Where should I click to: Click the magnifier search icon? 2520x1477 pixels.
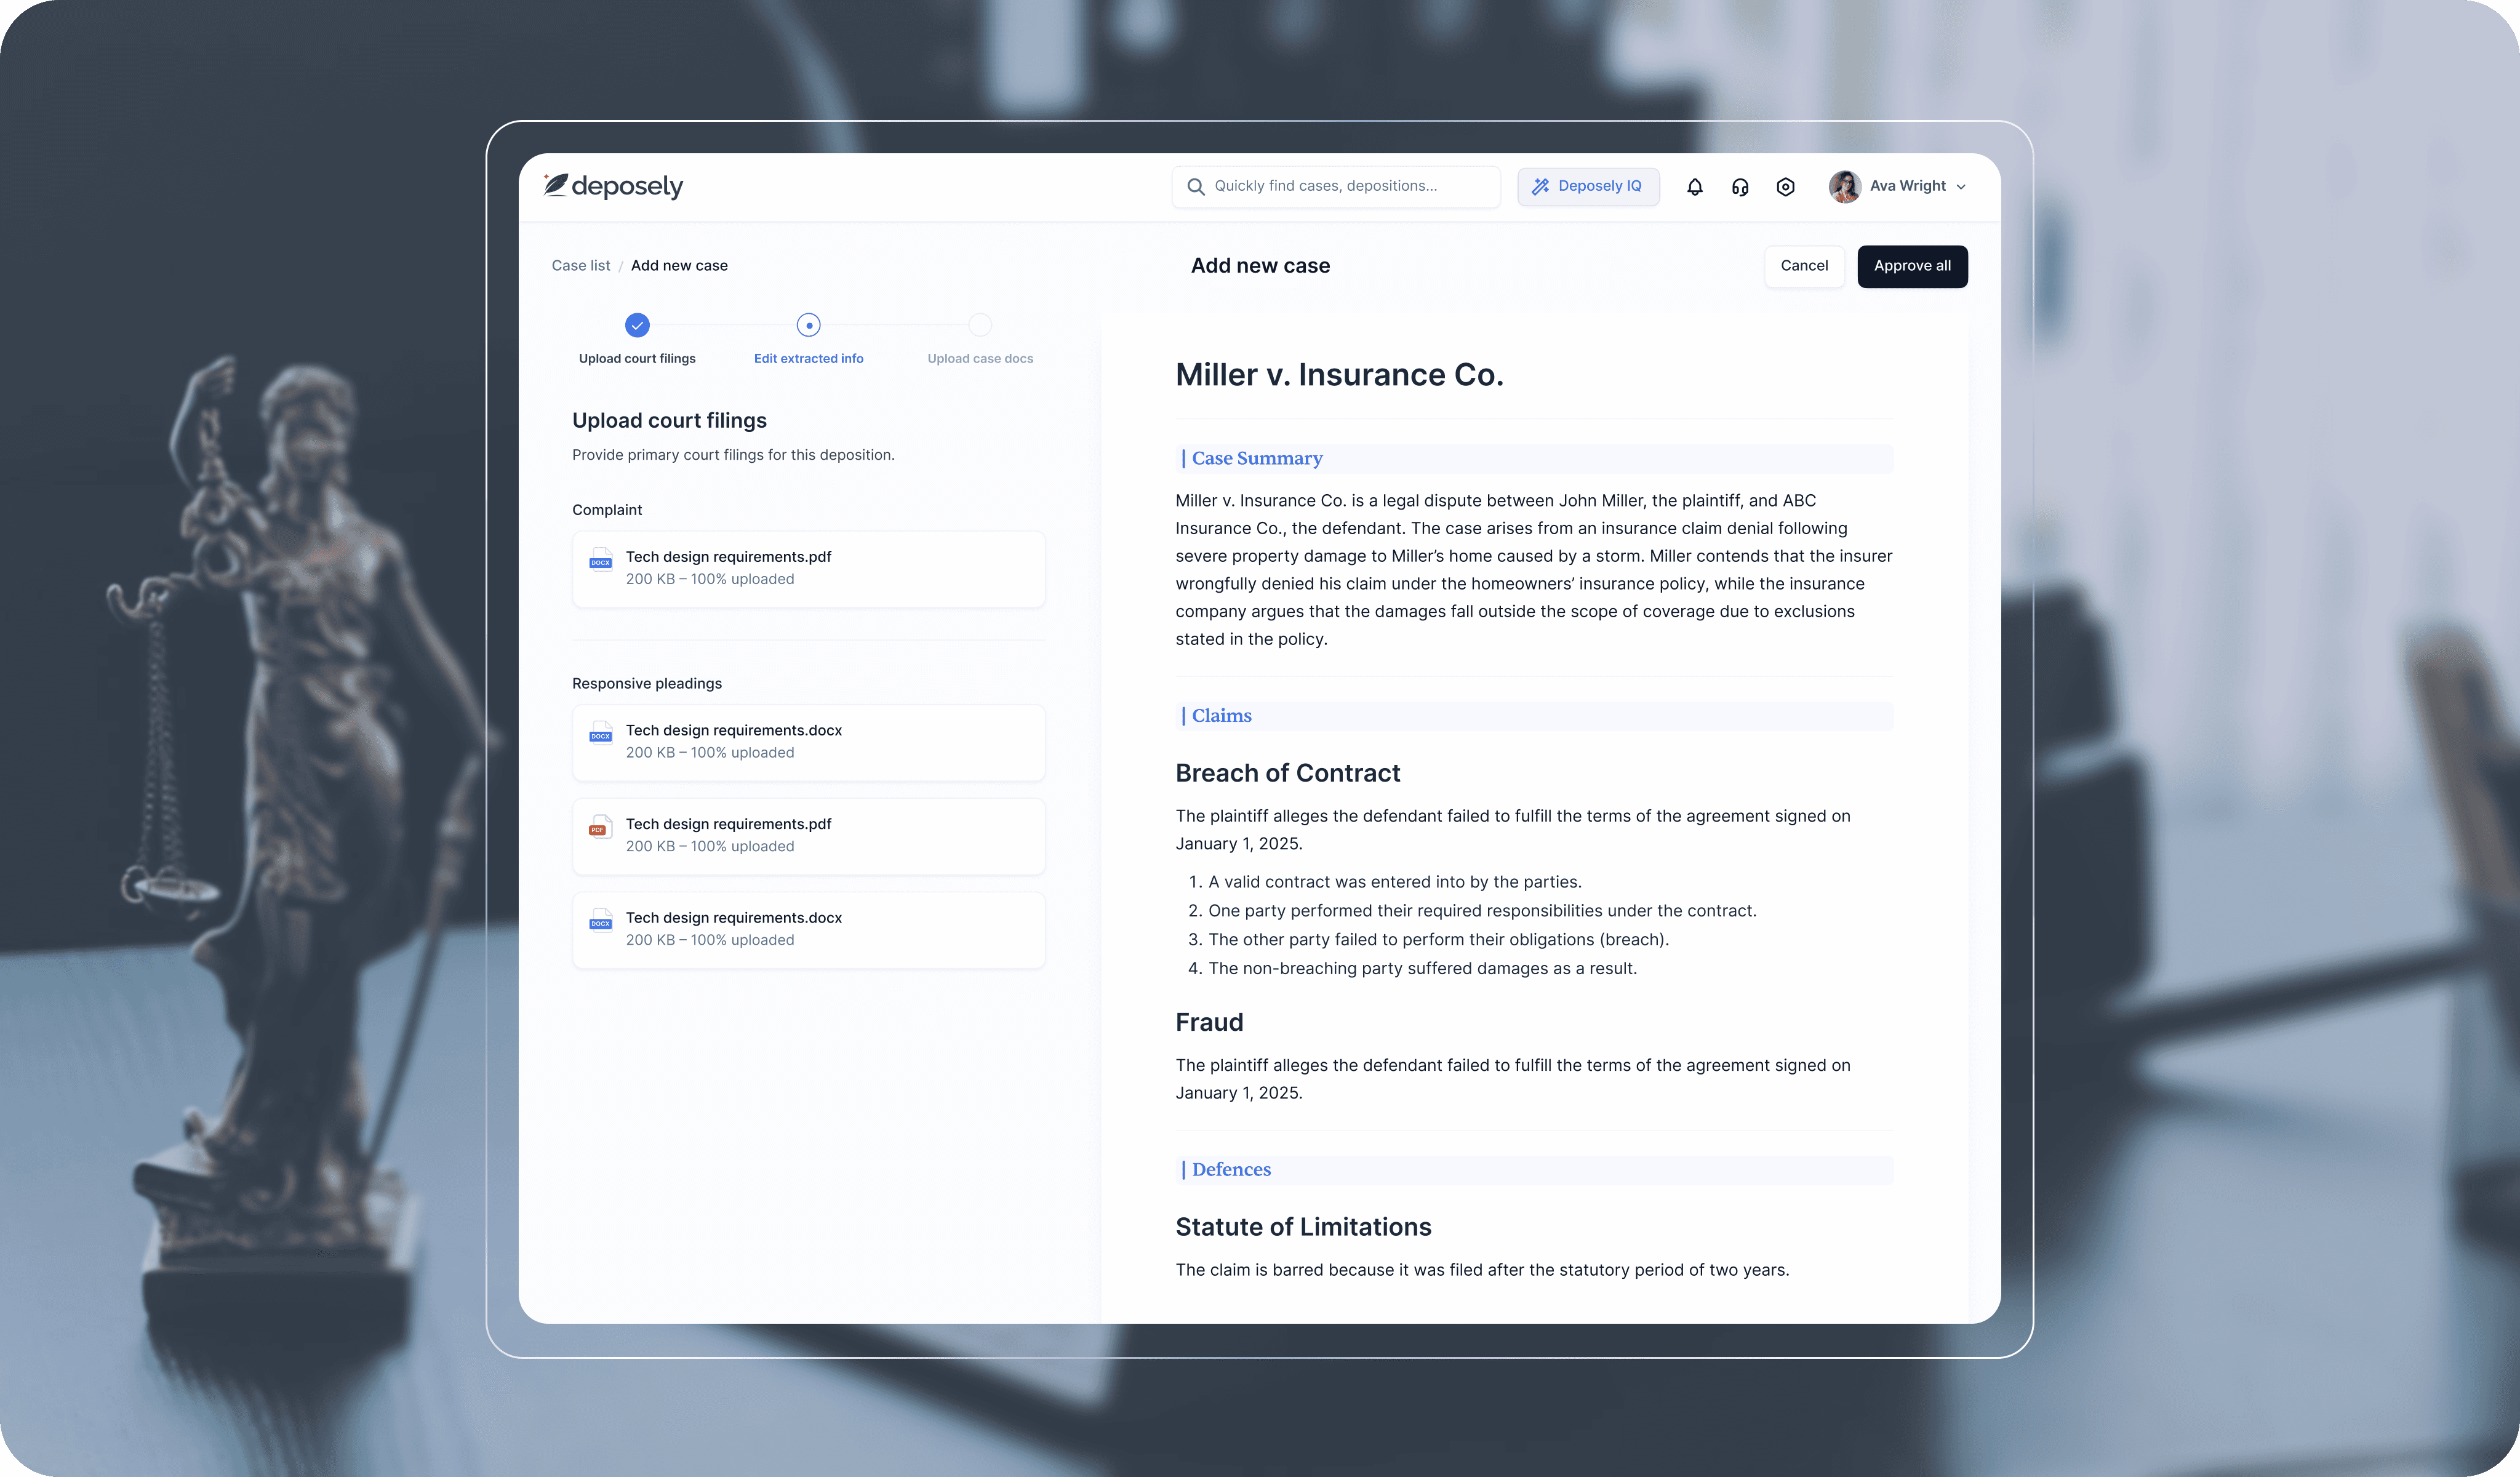coord(1195,187)
